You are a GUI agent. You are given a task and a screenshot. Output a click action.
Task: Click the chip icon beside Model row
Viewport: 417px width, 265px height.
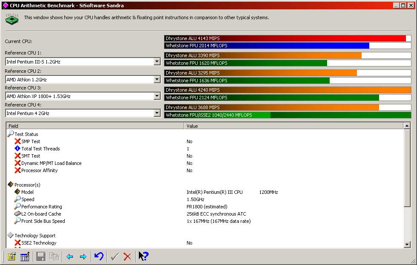pyautogui.click(x=17, y=192)
